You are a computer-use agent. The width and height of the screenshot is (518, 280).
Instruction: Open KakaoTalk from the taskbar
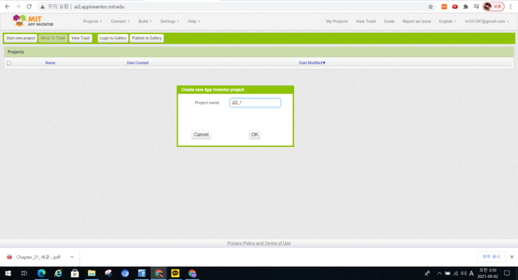(x=175, y=273)
